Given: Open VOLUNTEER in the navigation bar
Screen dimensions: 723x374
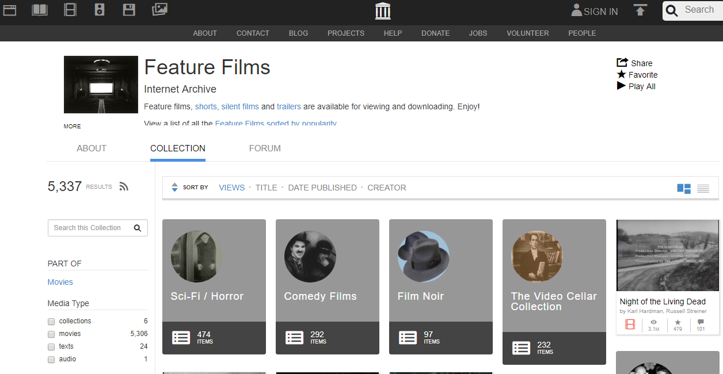Looking at the screenshot, I should click(x=528, y=33).
